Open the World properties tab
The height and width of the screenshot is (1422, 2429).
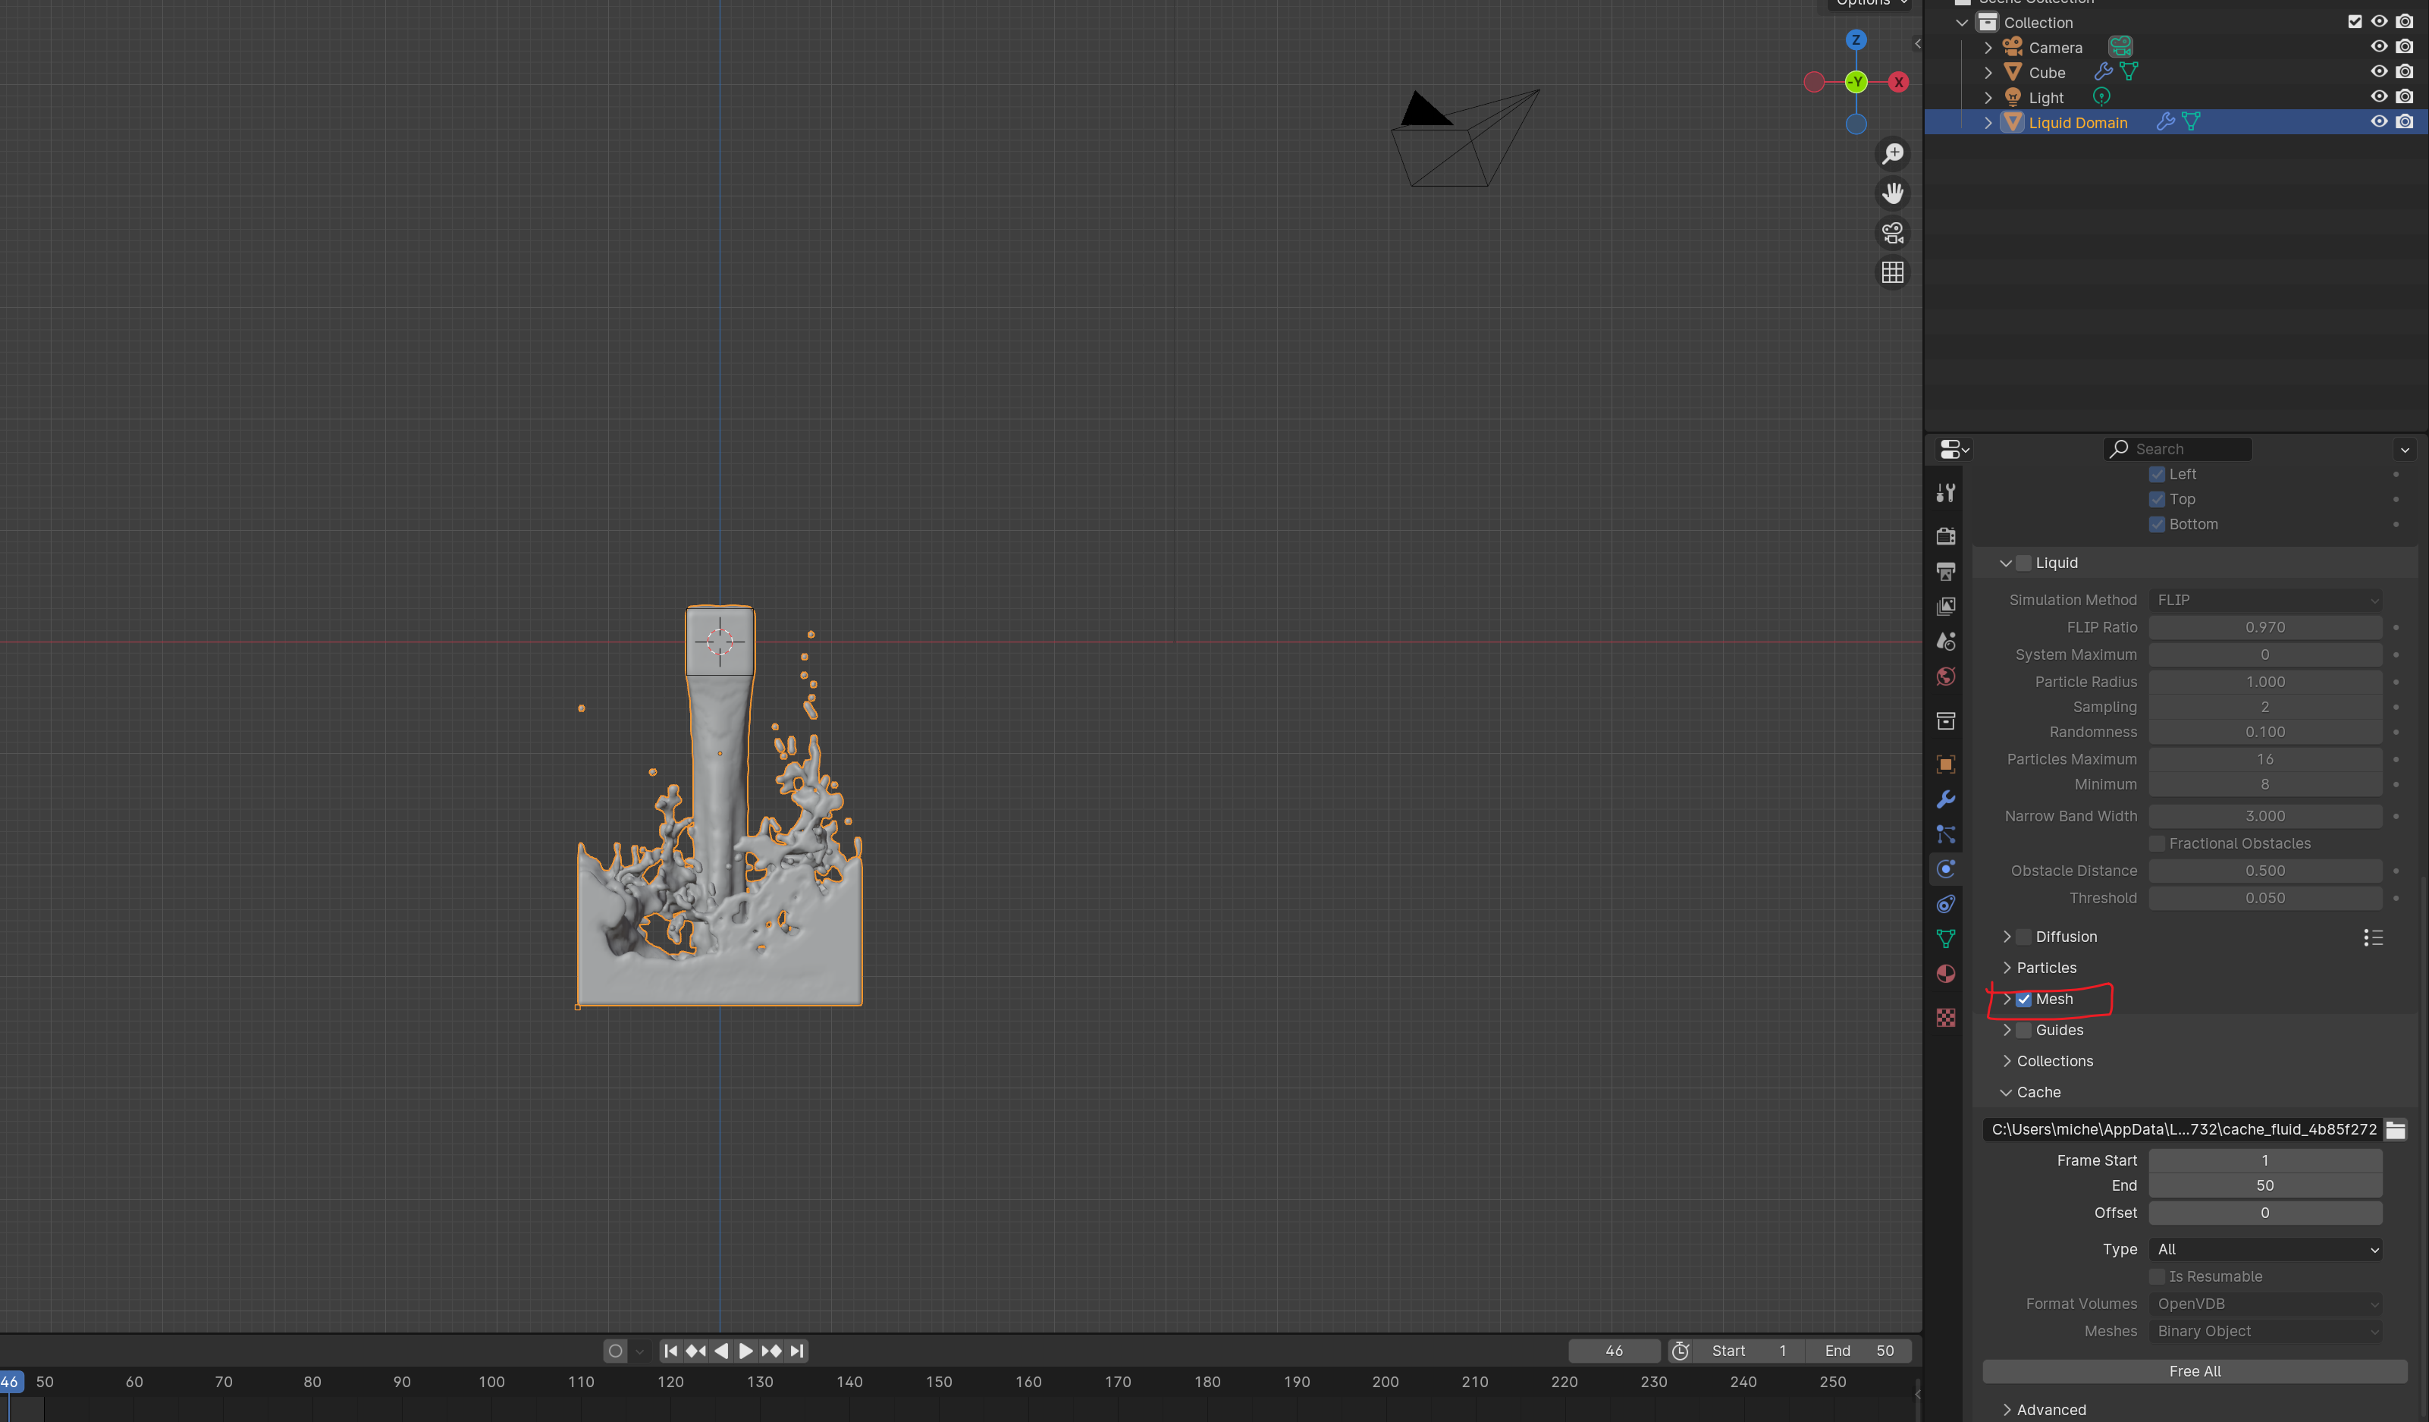coord(1945,676)
